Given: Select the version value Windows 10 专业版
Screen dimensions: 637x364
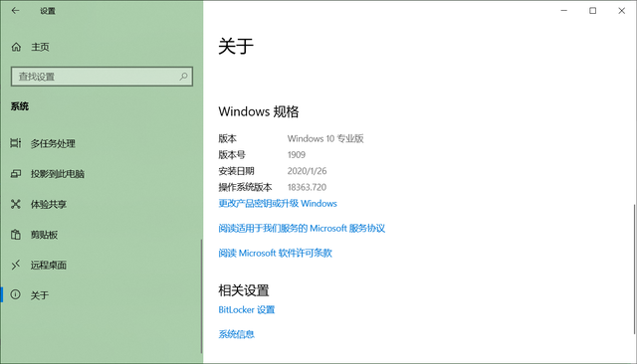Looking at the screenshot, I should (325, 138).
